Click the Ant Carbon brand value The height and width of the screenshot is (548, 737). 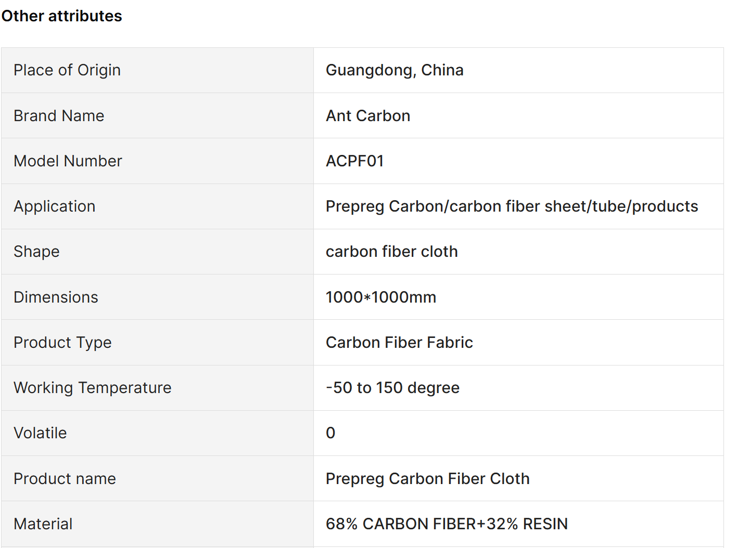tap(368, 115)
